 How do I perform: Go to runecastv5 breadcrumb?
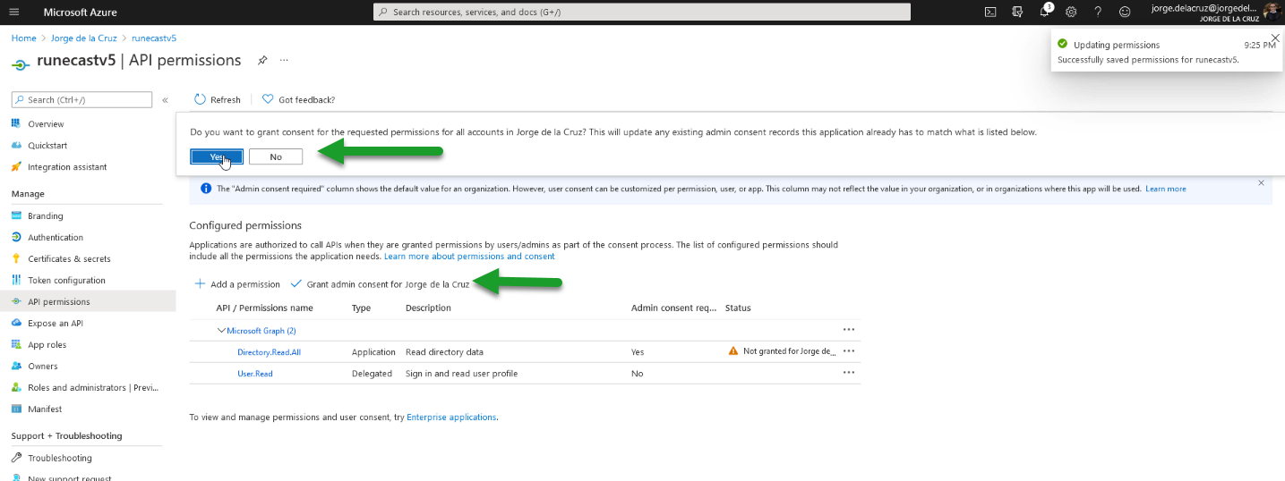click(x=154, y=38)
